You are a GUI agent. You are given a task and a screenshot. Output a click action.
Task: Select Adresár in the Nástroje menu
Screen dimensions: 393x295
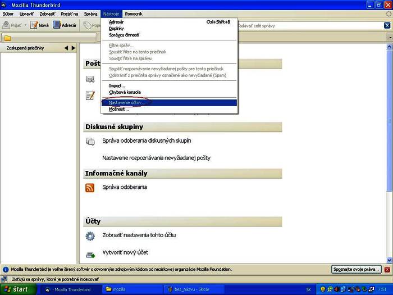(169, 22)
